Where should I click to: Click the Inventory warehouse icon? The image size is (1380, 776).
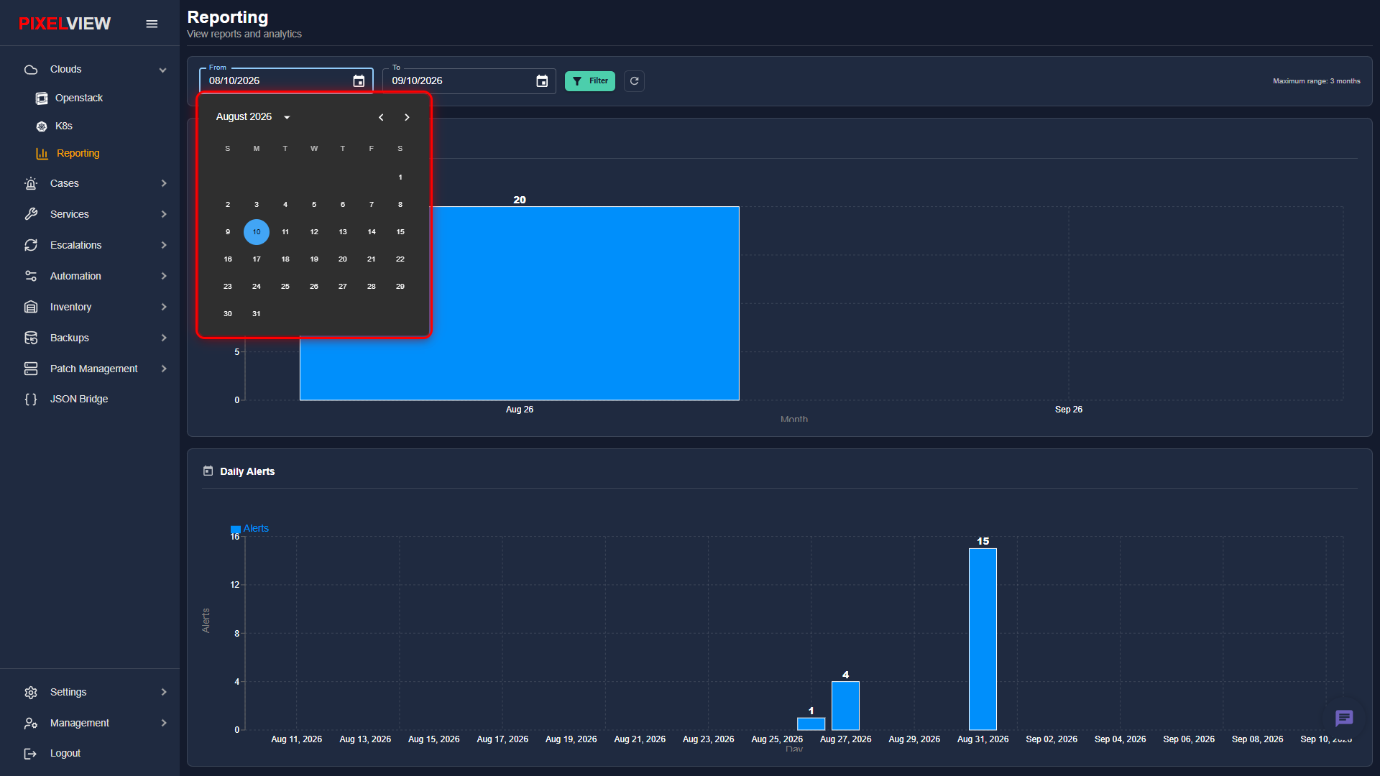tap(31, 307)
